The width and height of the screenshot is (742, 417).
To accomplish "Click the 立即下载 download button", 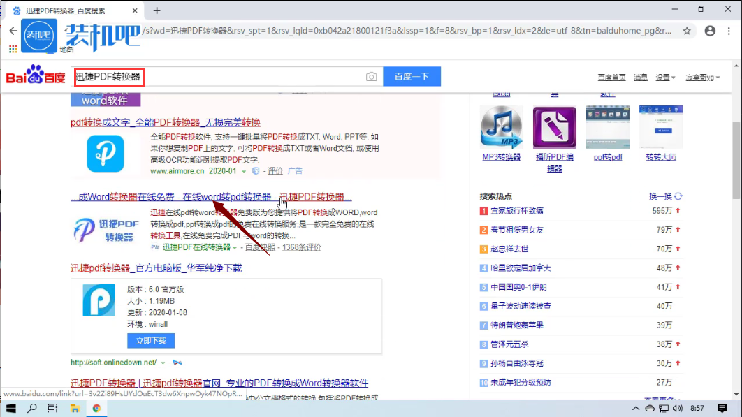I will 151,341.
